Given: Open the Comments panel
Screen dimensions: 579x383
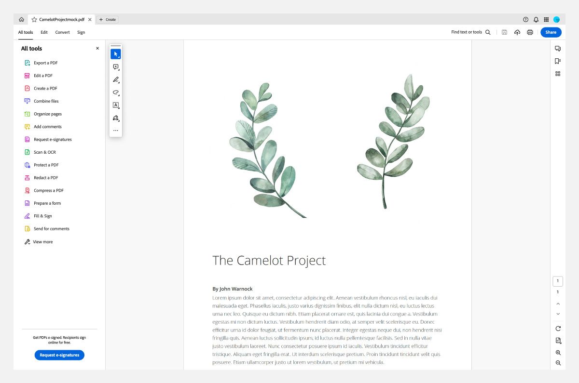Looking at the screenshot, I should coord(558,48).
